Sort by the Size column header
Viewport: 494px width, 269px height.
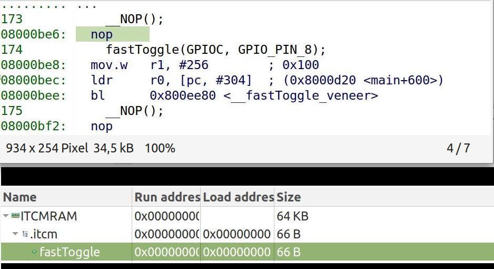tap(289, 197)
